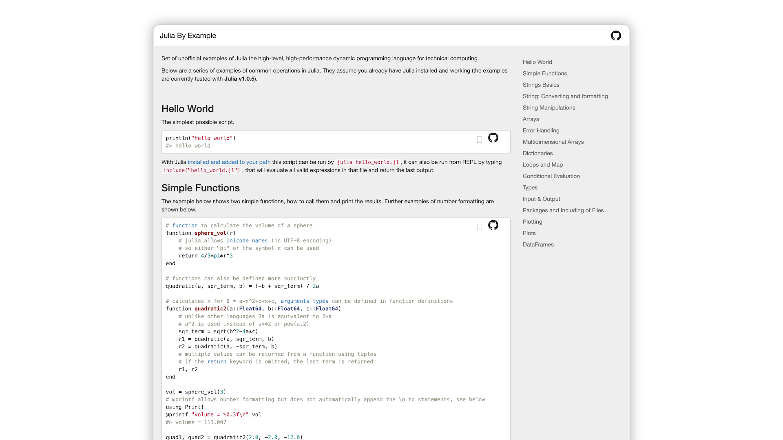Image resolution: width=783 pixels, height=440 pixels.
Task: Click 'return 4/3*pi*r^3' code line
Action: [x=206, y=256]
